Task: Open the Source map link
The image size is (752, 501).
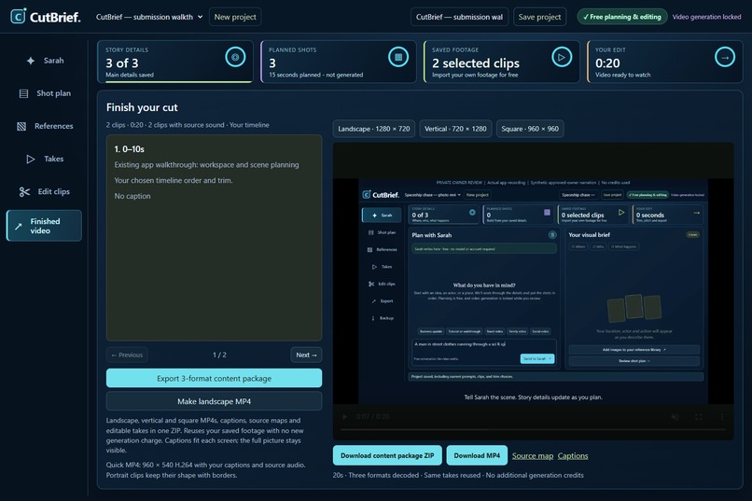Action: click(533, 456)
